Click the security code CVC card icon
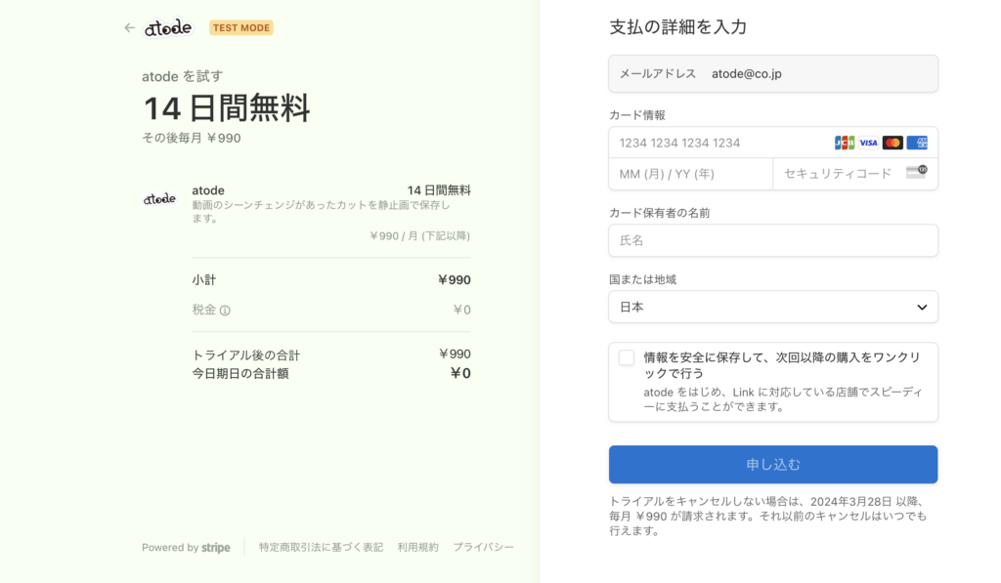The image size is (1001, 583). click(x=917, y=172)
